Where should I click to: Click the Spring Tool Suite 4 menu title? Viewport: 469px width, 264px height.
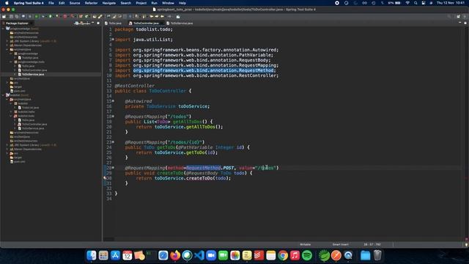(29, 3)
